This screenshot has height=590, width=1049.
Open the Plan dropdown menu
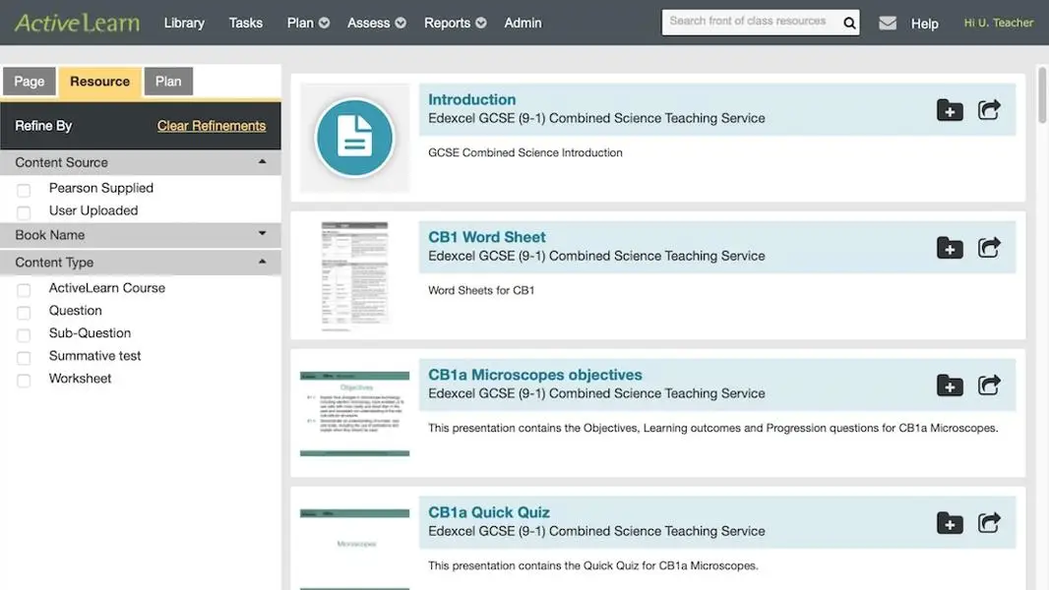click(x=308, y=23)
